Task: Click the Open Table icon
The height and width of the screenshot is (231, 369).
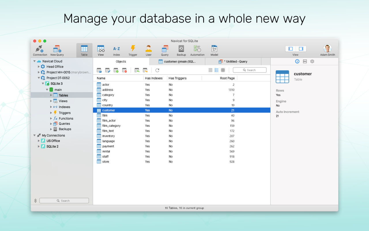Action: (x=99, y=70)
